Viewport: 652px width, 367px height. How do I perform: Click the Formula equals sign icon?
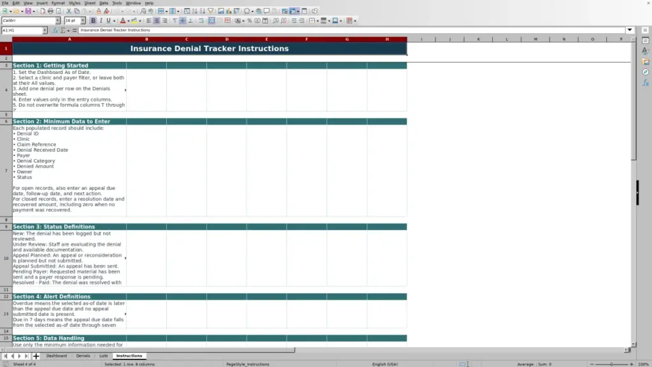coord(74,31)
